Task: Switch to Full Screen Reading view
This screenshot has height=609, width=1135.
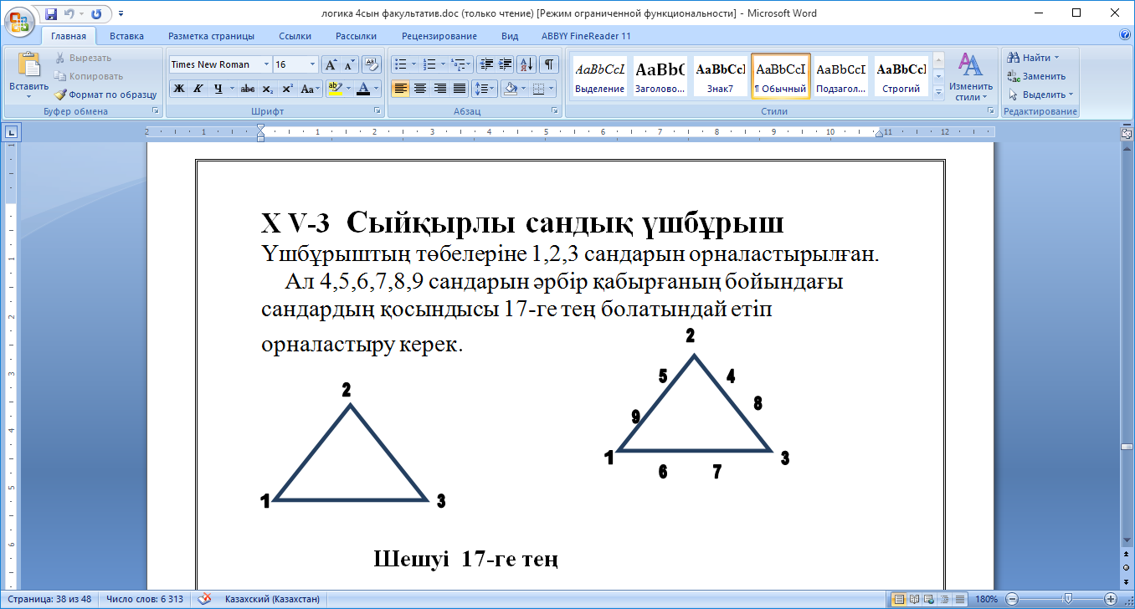Action: (x=915, y=599)
